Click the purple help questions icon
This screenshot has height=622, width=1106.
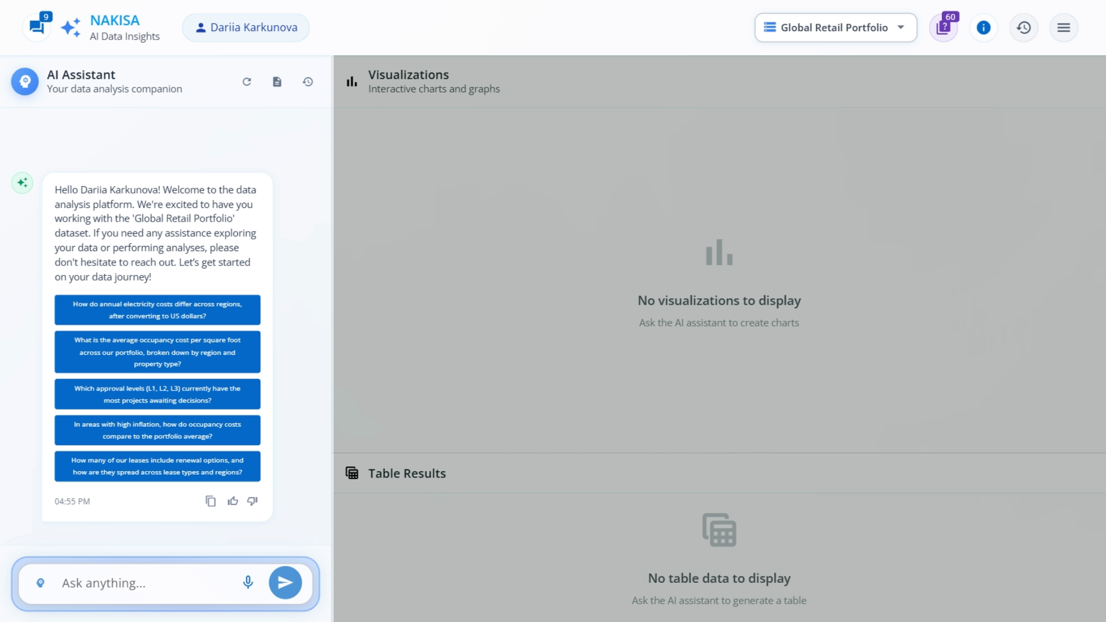tap(943, 27)
